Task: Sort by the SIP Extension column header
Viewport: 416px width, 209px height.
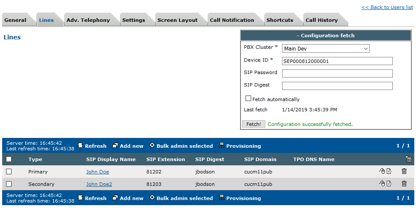Action: (x=166, y=159)
